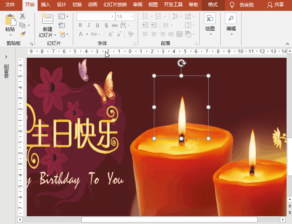Screen dimensions: 292x224
Task: Switch to the 审阅 tab
Action: click(138, 5)
